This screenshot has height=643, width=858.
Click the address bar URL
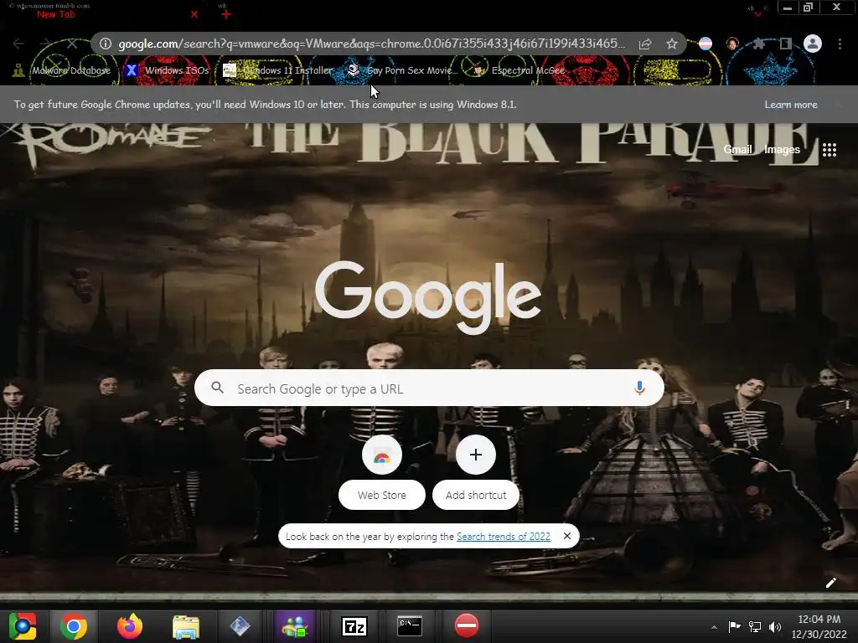tap(371, 44)
